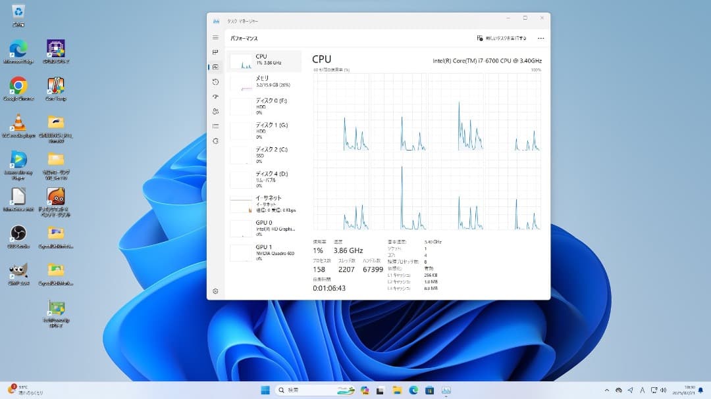Screen dimensions: 711x399
Task: Open Task Manager settings gear
Action: (215, 291)
